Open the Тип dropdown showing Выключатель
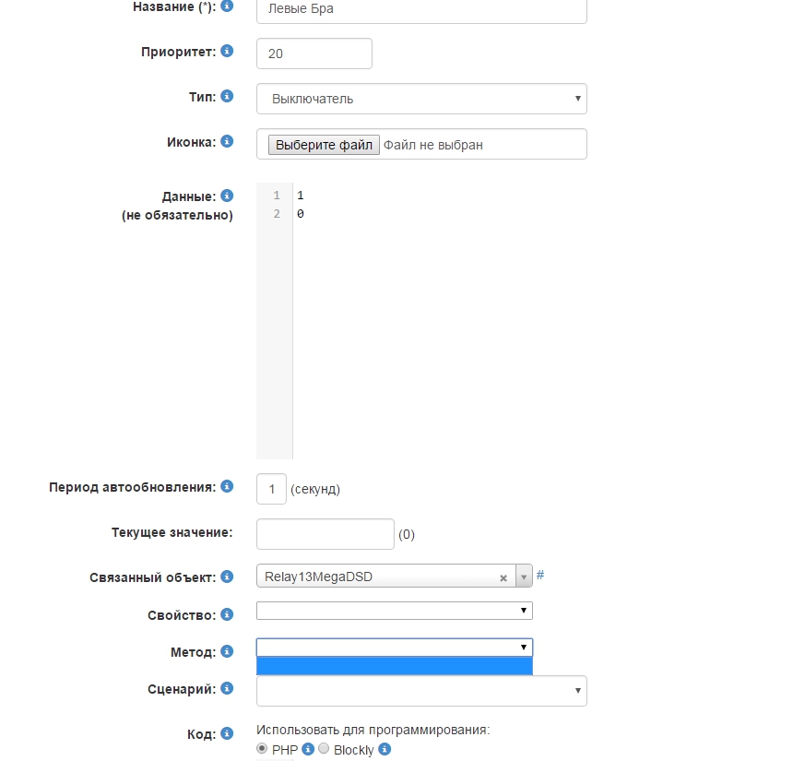This screenshot has height=761, width=793. (421, 99)
